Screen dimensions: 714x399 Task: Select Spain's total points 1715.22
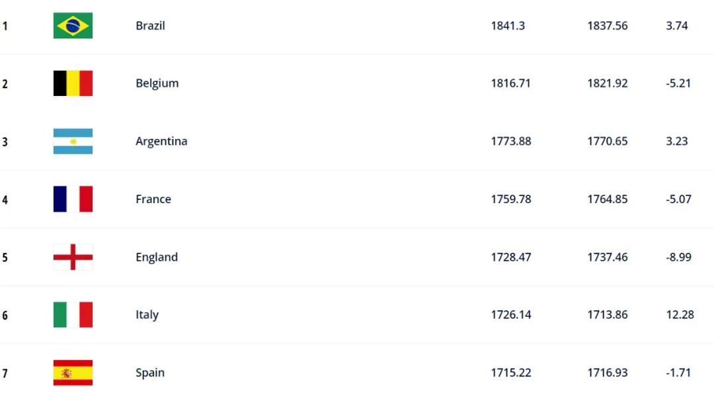tap(511, 373)
